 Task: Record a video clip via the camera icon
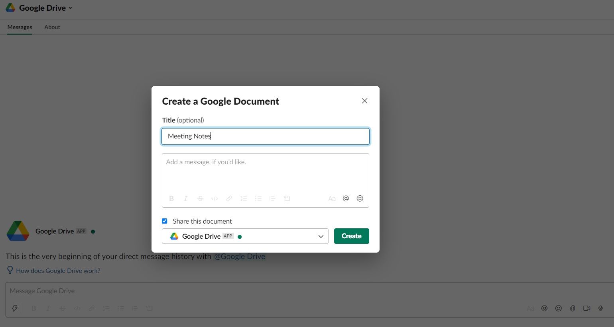(586, 308)
